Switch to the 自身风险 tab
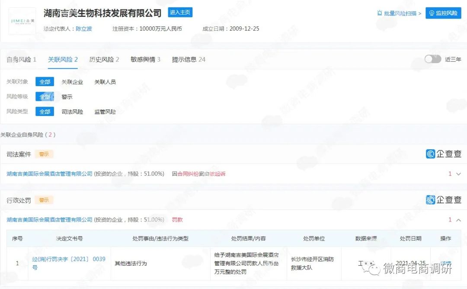 pyautogui.click(x=22, y=60)
